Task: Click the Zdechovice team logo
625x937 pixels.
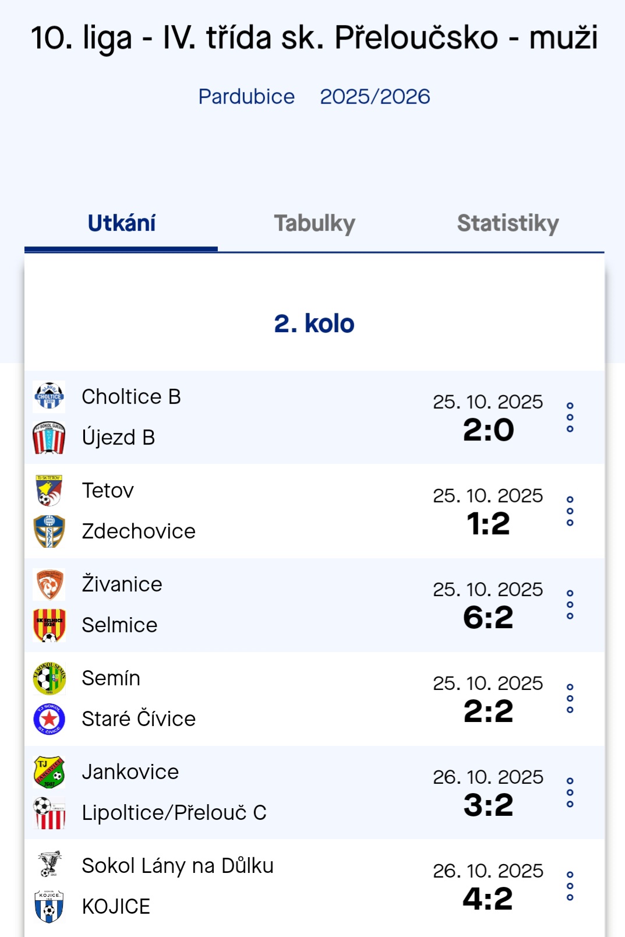Action: point(49,531)
